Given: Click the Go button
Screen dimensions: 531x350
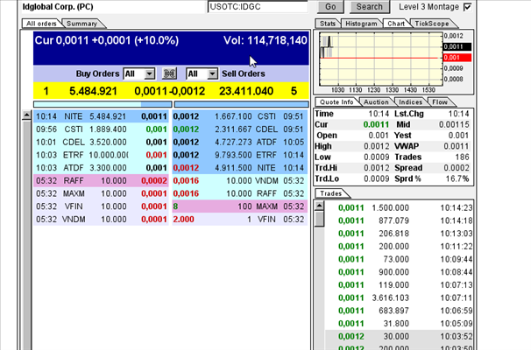Looking at the screenshot, I should [x=330, y=7].
